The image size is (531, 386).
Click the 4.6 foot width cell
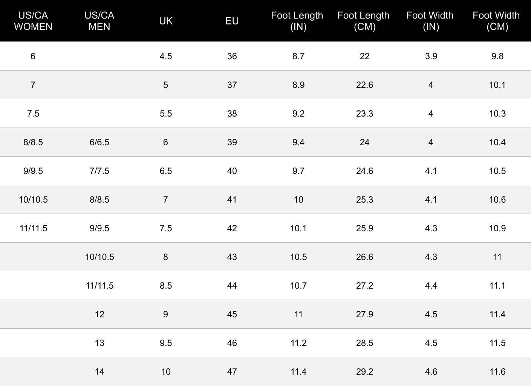pyautogui.click(x=431, y=372)
